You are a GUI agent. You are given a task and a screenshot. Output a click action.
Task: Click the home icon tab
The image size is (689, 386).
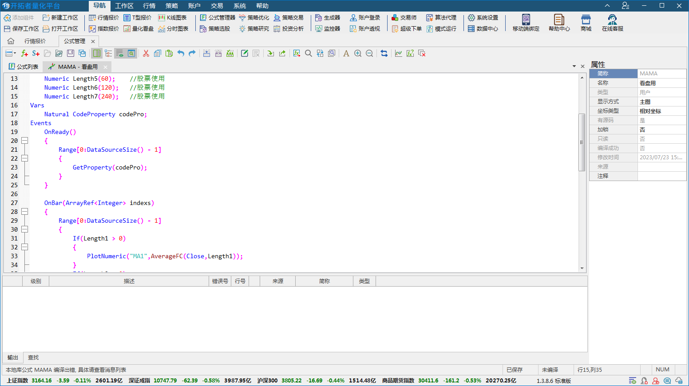pyautogui.click(x=11, y=41)
